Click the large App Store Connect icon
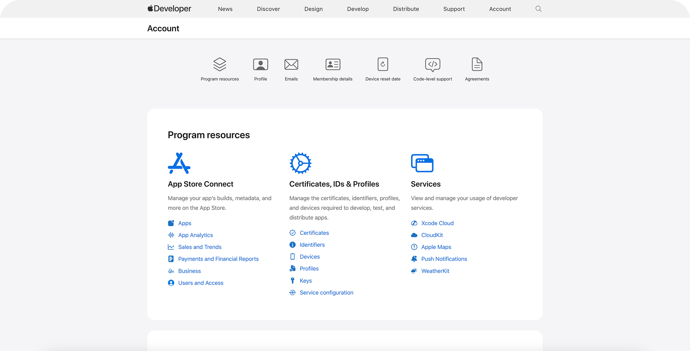 179,163
